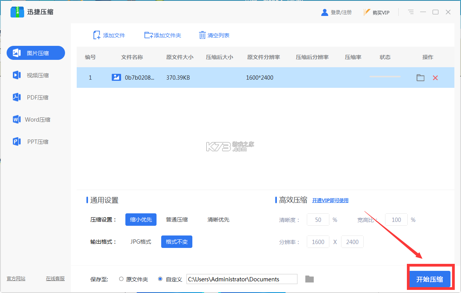
Task: Select 清晰优先 compression setting
Action: (218, 220)
